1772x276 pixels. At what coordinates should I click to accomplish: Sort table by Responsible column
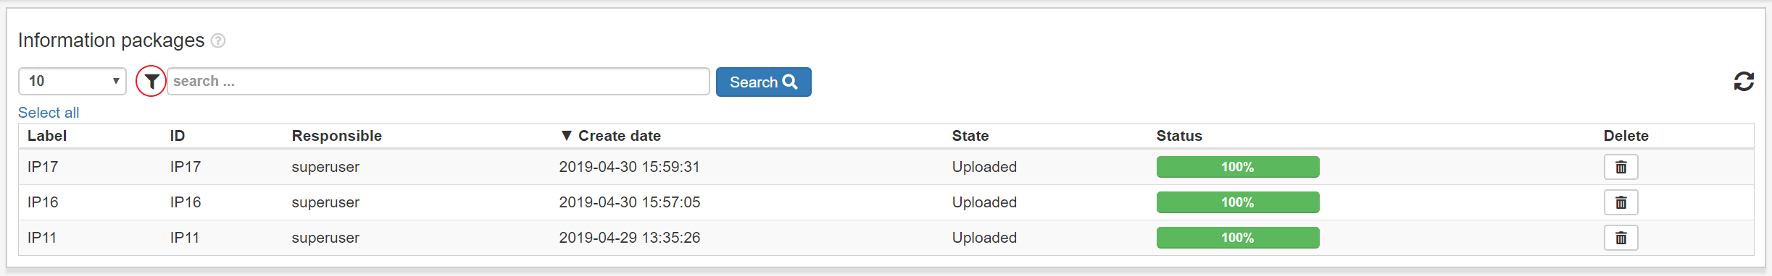coord(337,136)
